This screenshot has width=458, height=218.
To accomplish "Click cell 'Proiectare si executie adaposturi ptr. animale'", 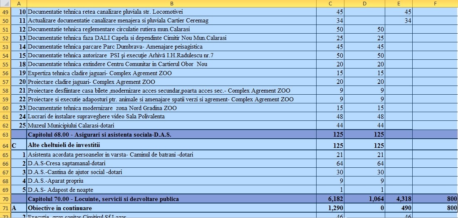I will (171, 99).
